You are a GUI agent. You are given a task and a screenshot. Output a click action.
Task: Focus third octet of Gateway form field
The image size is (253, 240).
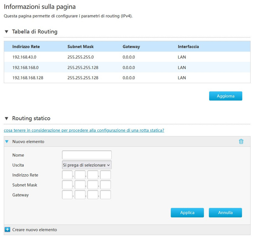pyautogui.click(x=93, y=195)
